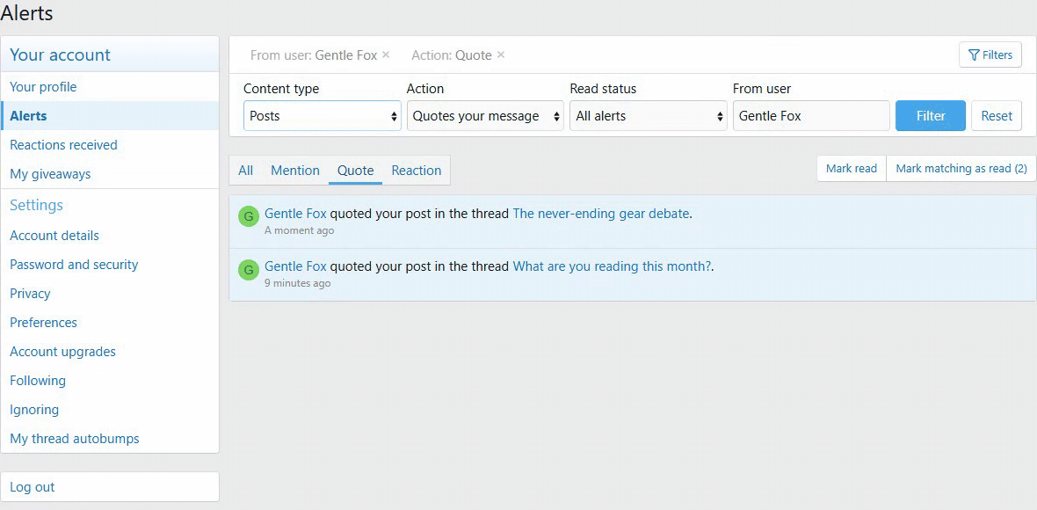1037x510 pixels.
Task: Open the Action dropdown
Action: click(x=485, y=116)
